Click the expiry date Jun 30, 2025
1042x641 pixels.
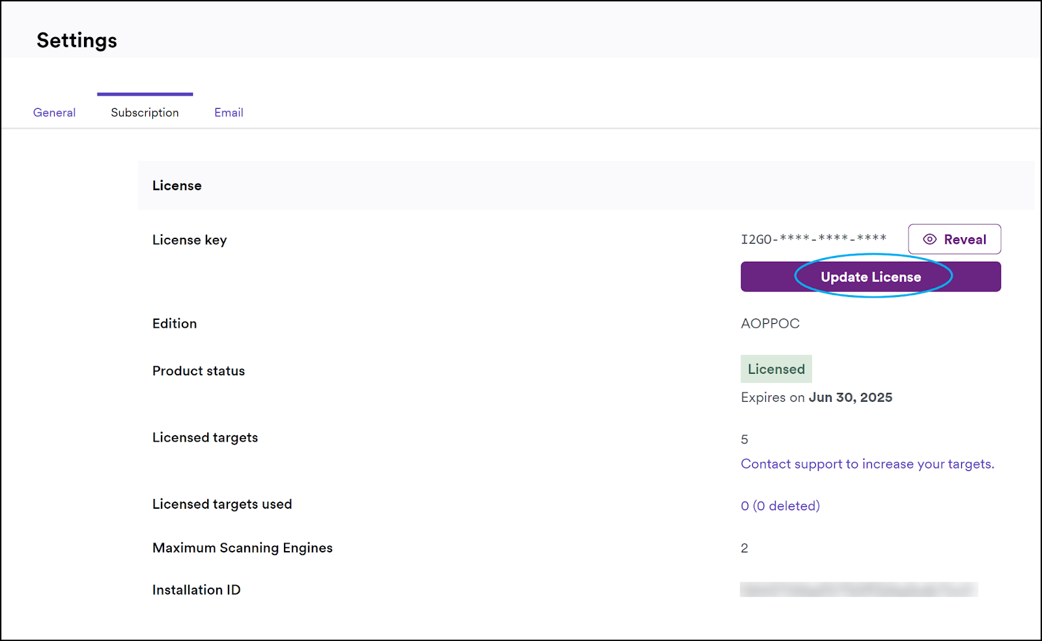pos(851,397)
